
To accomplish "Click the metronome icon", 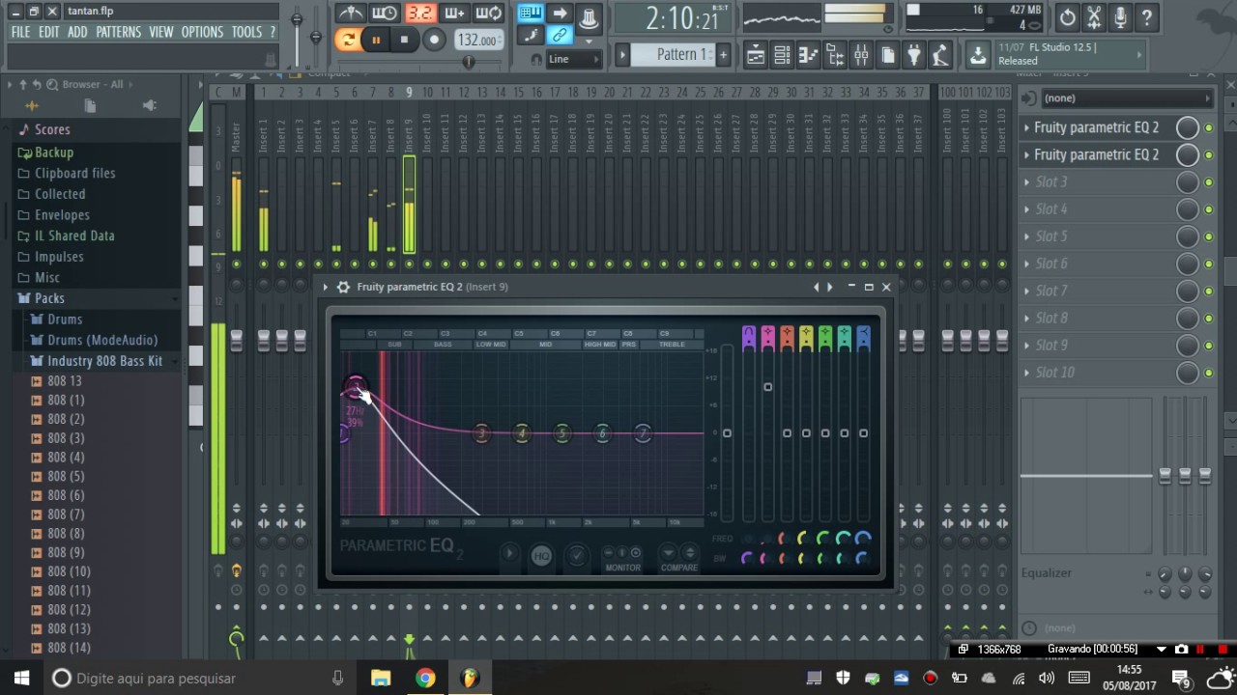I will coord(350,14).
